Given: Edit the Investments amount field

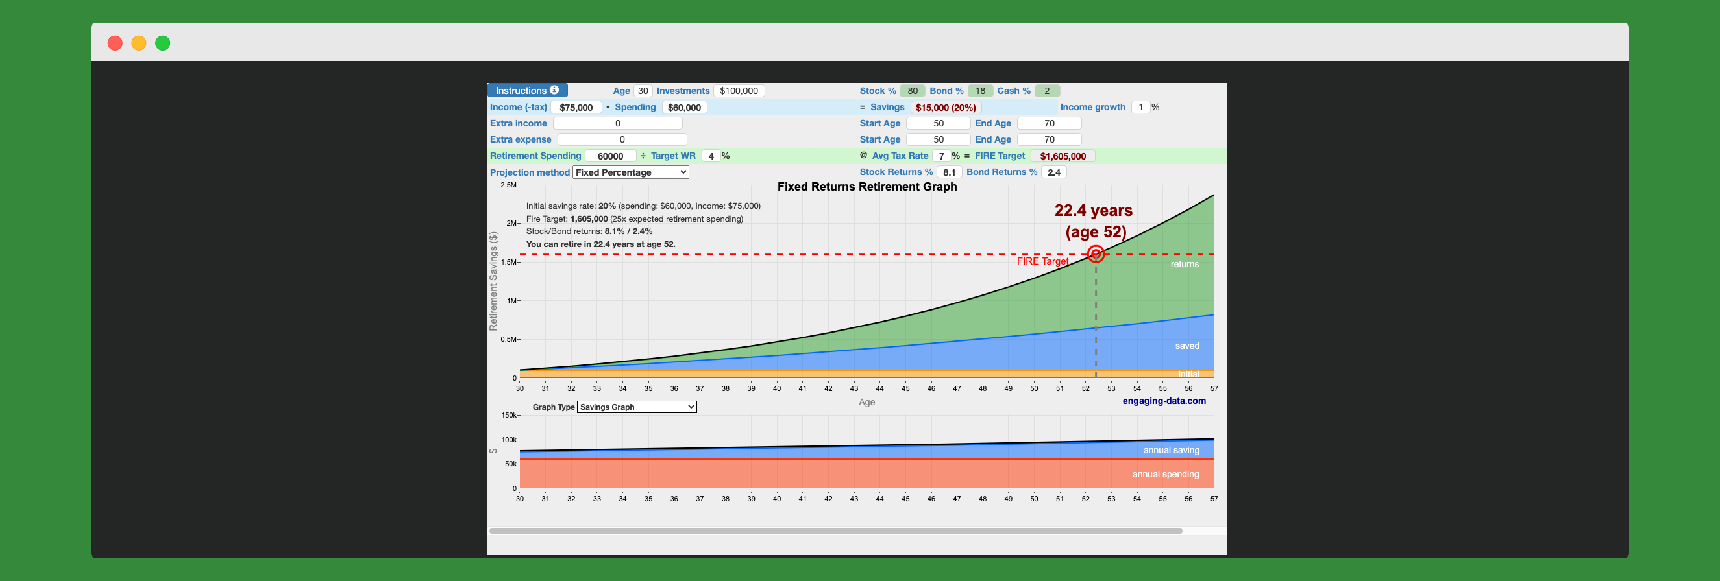Looking at the screenshot, I should click(739, 91).
